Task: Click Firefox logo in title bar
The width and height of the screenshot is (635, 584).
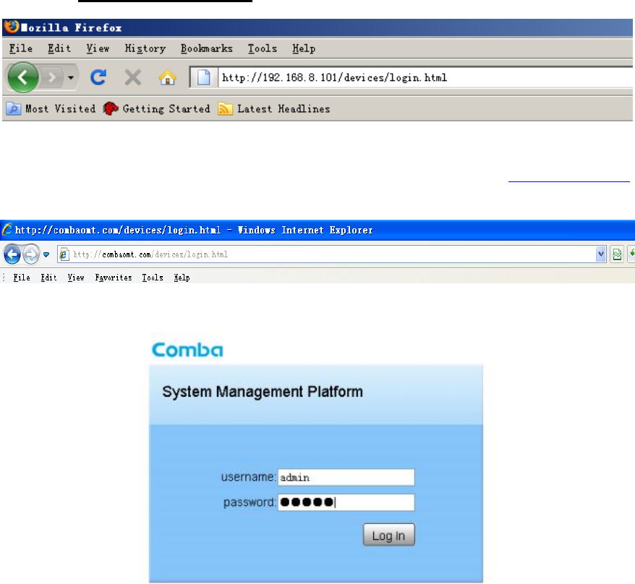Action: click(12, 27)
